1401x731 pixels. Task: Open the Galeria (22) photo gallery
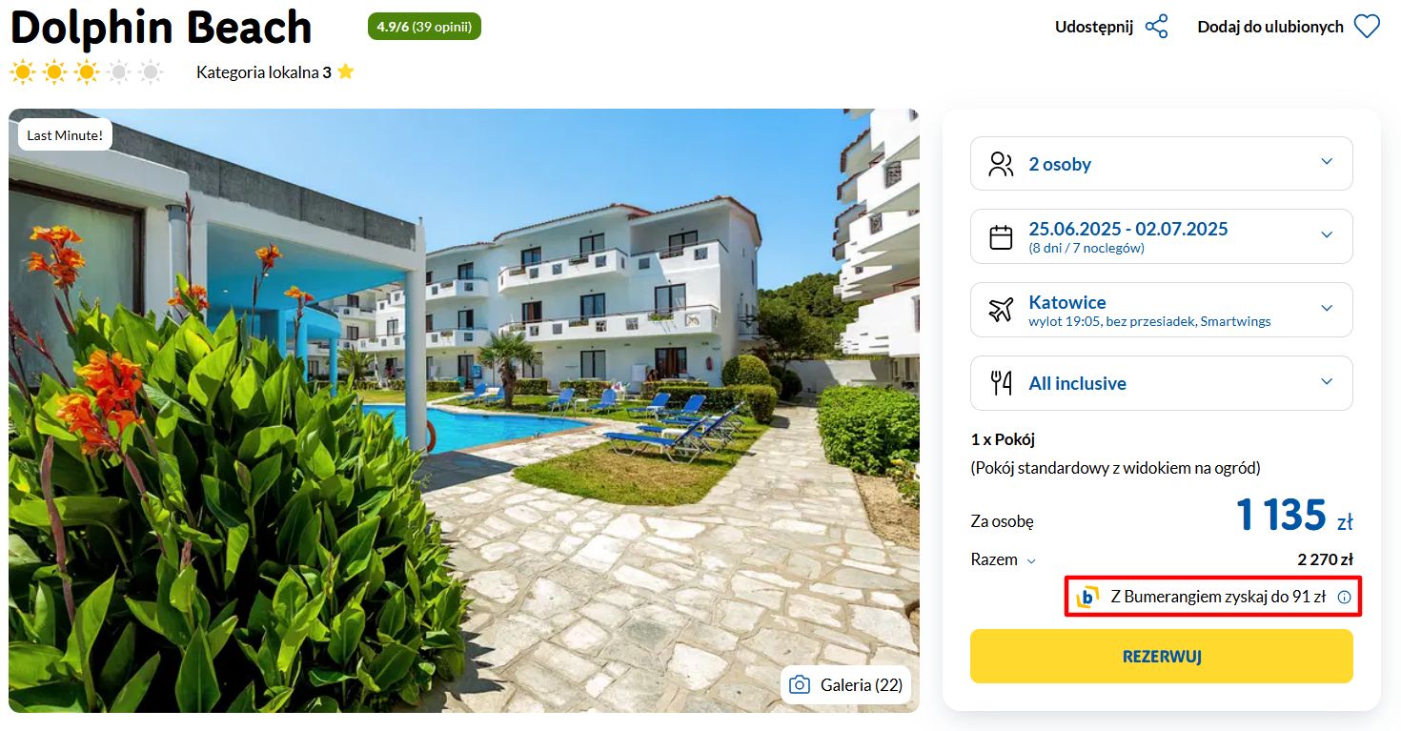click(845, 684)
